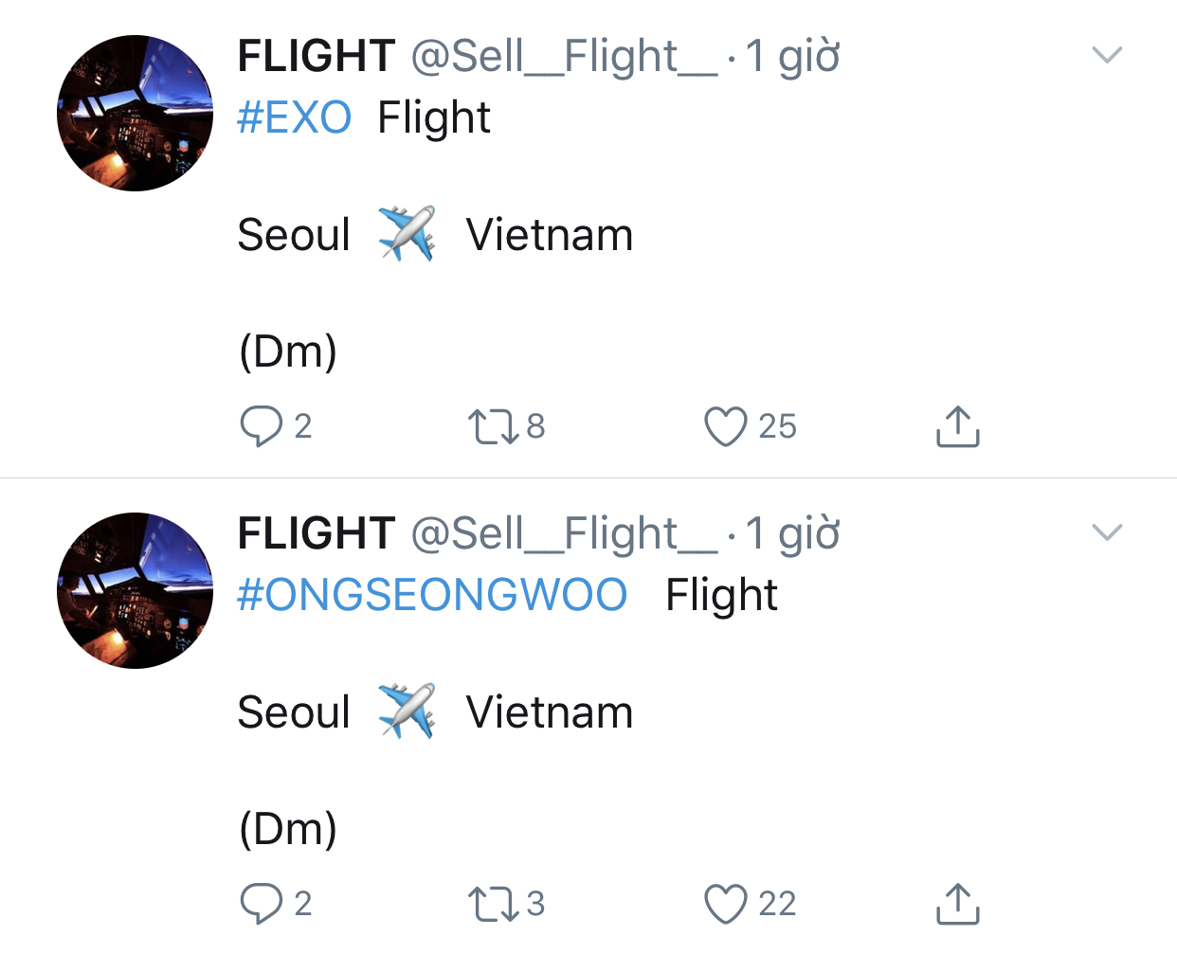Expand more menu on #ONGSEONGWOO tweet
1177x954 pixels.
[x=1107, y=532]
